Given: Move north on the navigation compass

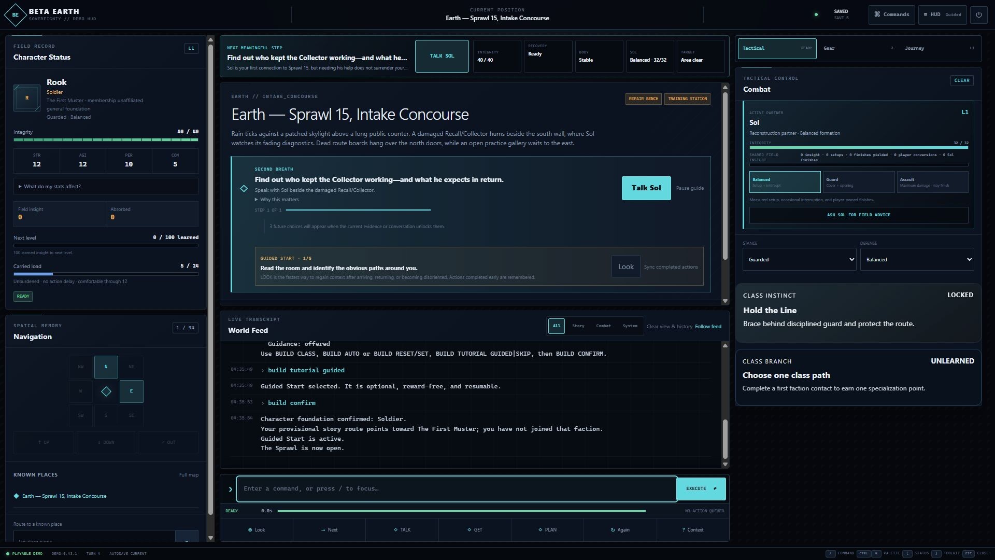Looking at the screenshot, I should pyautogui.click(x=106, y=367).
